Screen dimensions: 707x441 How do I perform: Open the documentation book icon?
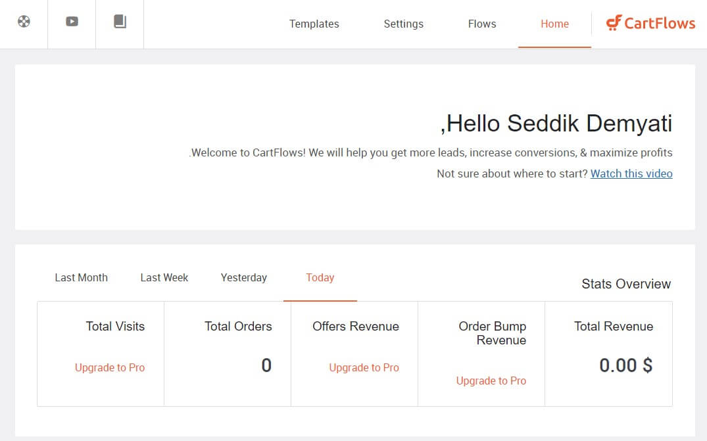coord(120,22)
